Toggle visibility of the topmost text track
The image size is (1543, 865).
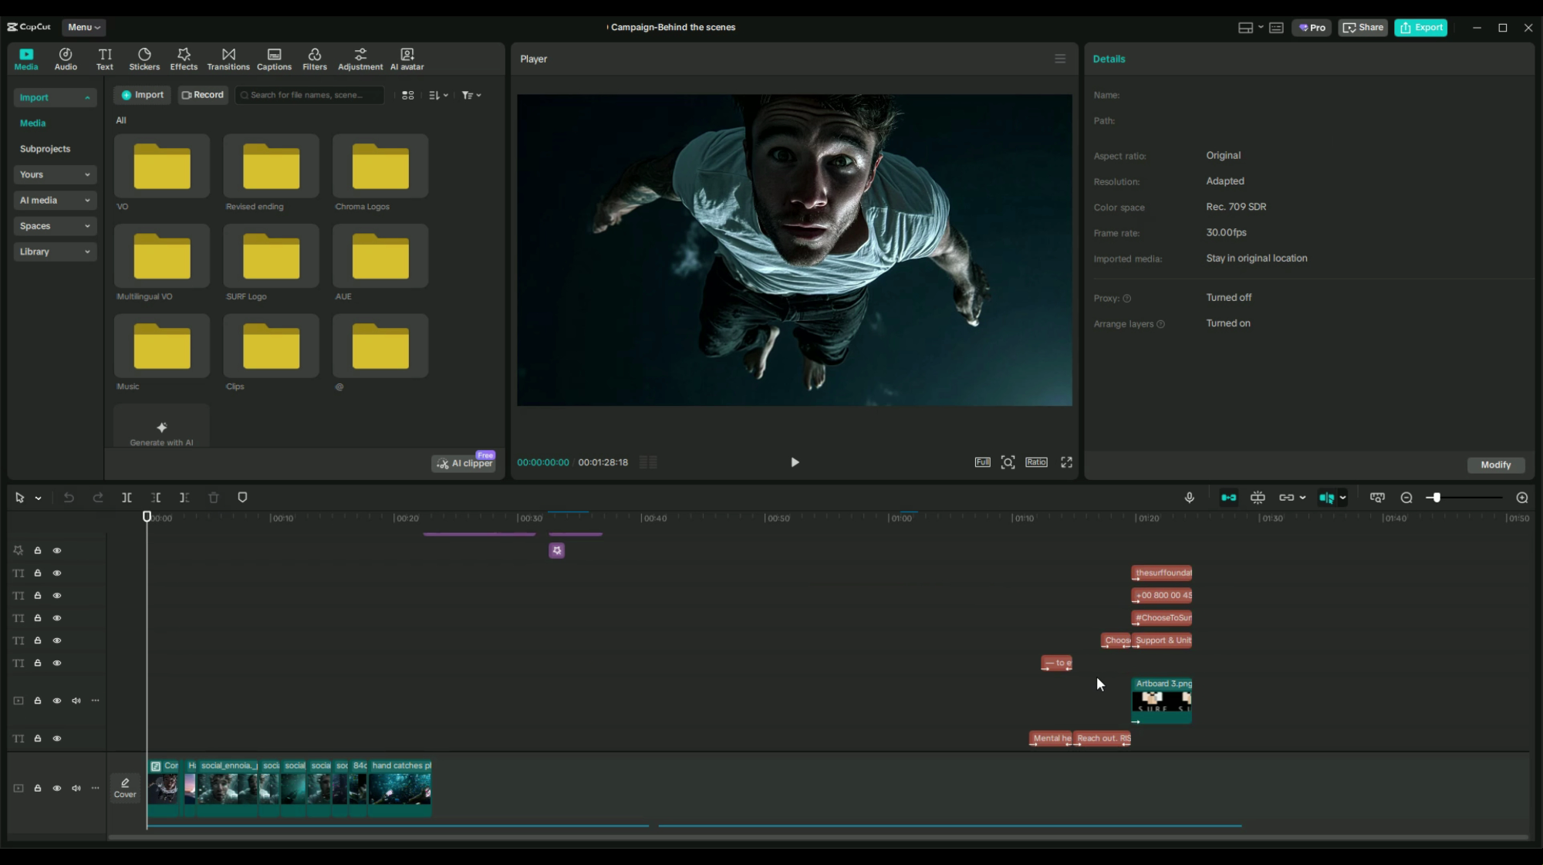click(57, 573)
